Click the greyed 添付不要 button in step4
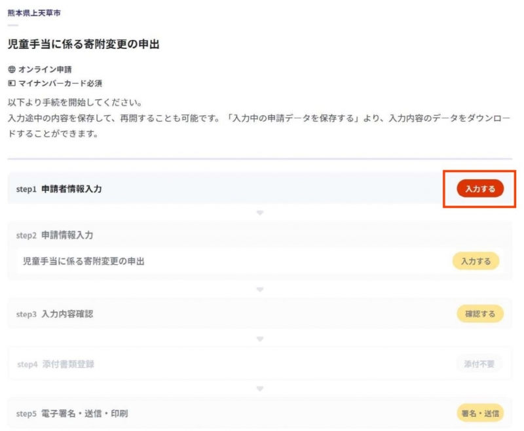524x431 pixels. 479,364
